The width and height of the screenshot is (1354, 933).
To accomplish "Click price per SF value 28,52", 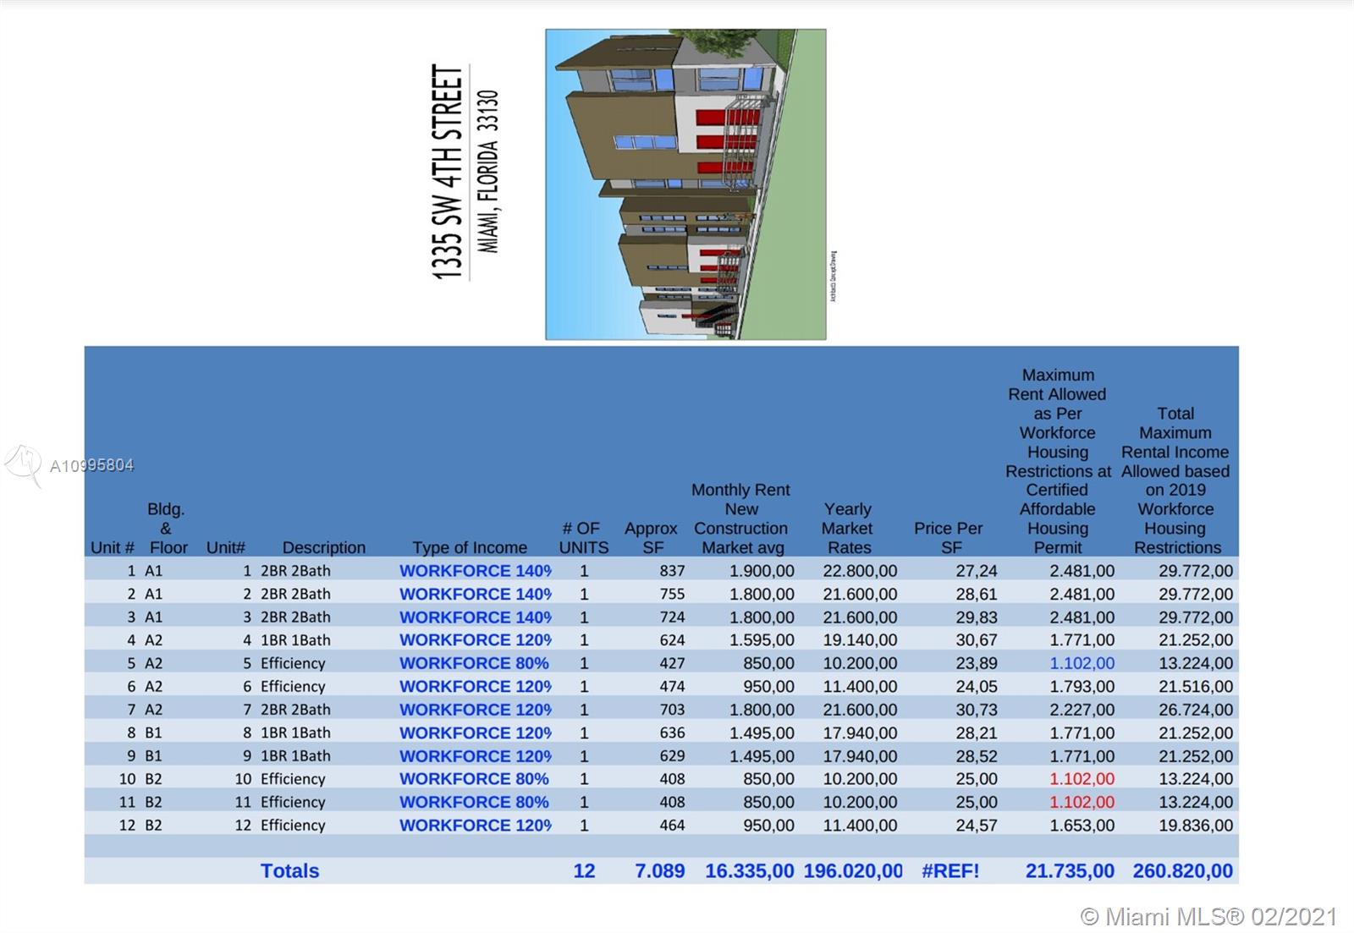I will [977, 756].
